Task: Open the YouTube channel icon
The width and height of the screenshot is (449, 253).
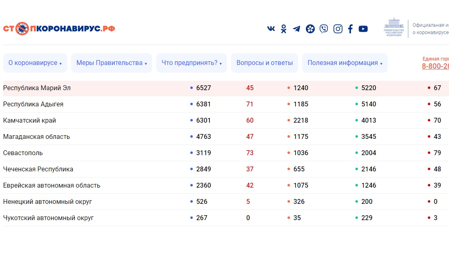Action: [363, 28]
